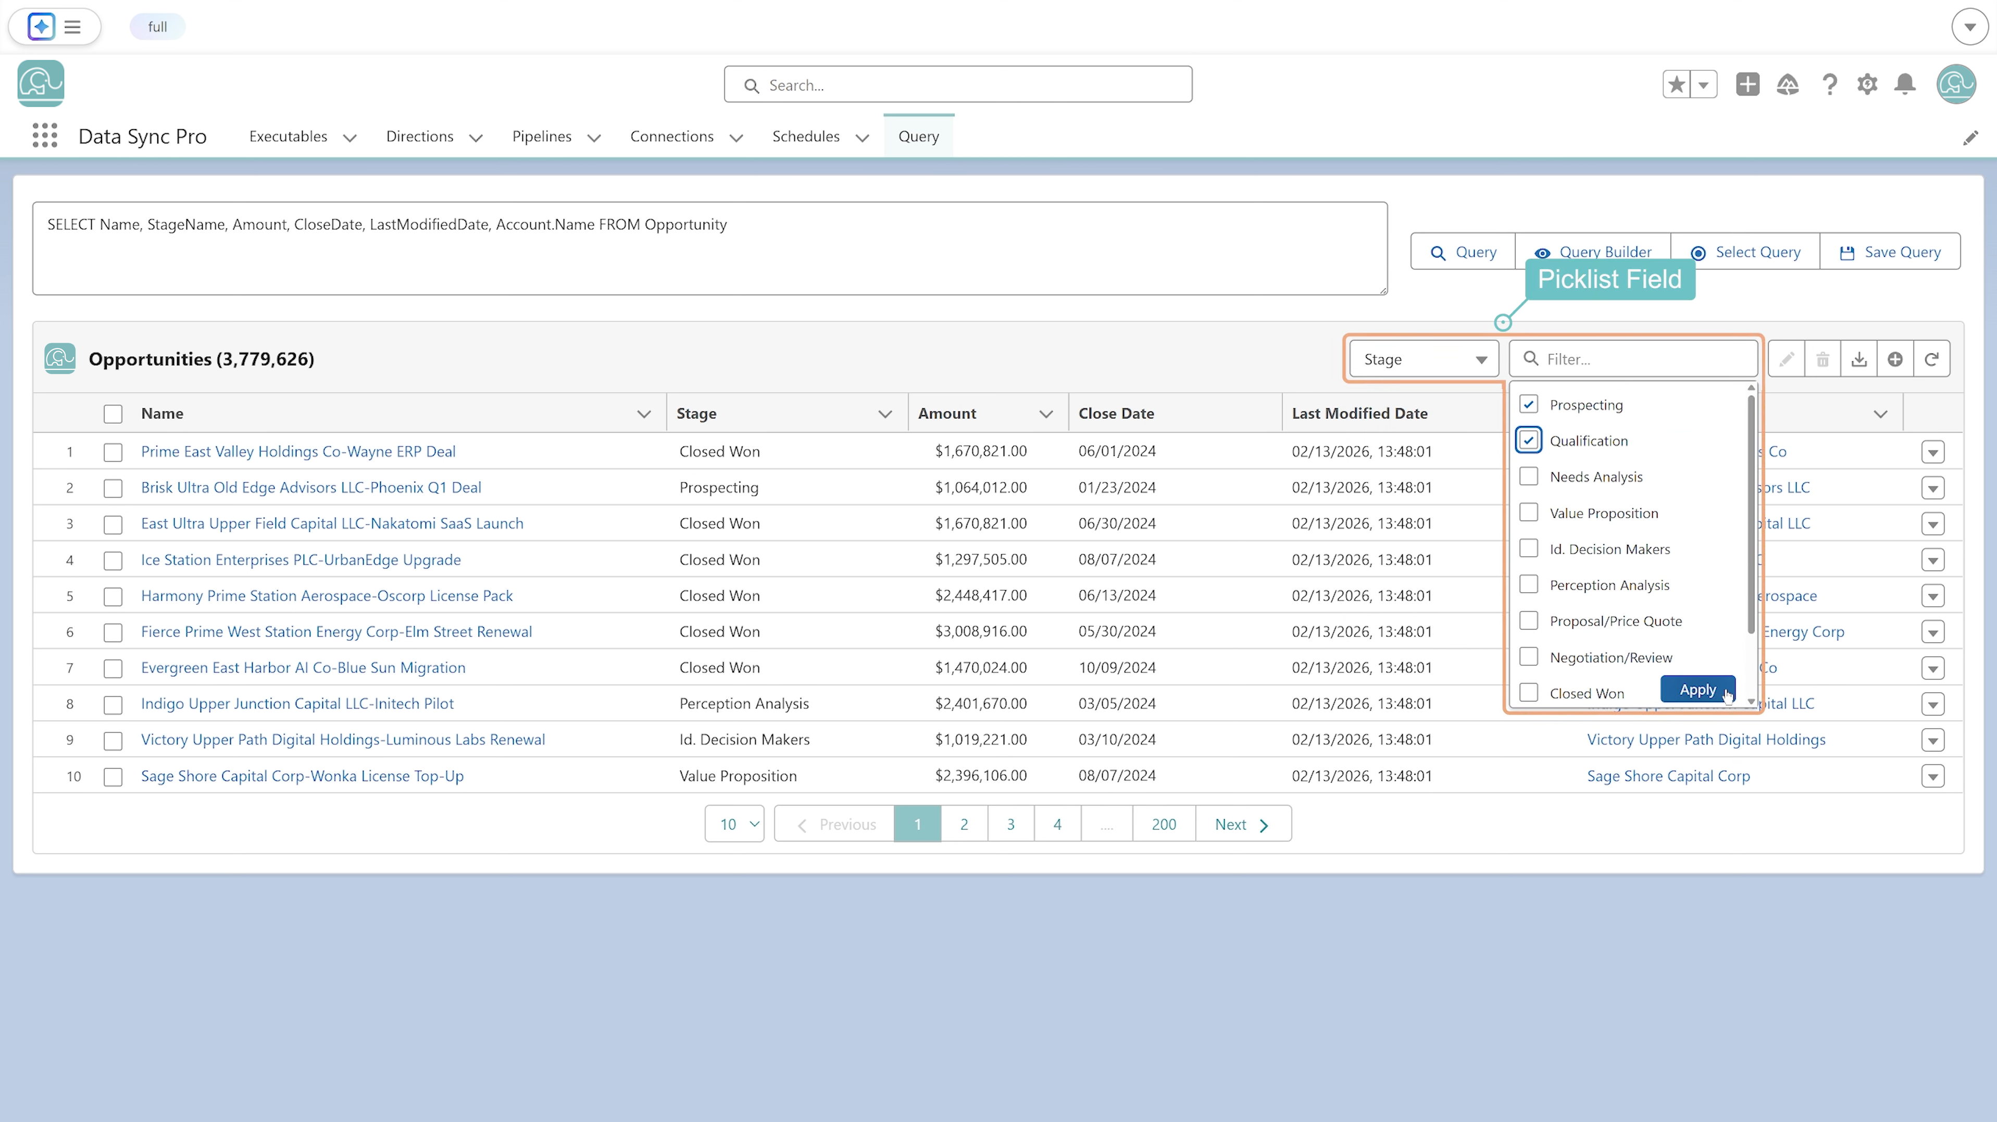The image size is (1997, 1122).
Task: Click the add record plus-circle icon
Action: coord(1895,359)
